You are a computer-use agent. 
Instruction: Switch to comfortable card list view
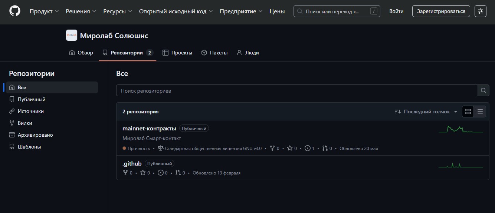(x=468, y=112)
